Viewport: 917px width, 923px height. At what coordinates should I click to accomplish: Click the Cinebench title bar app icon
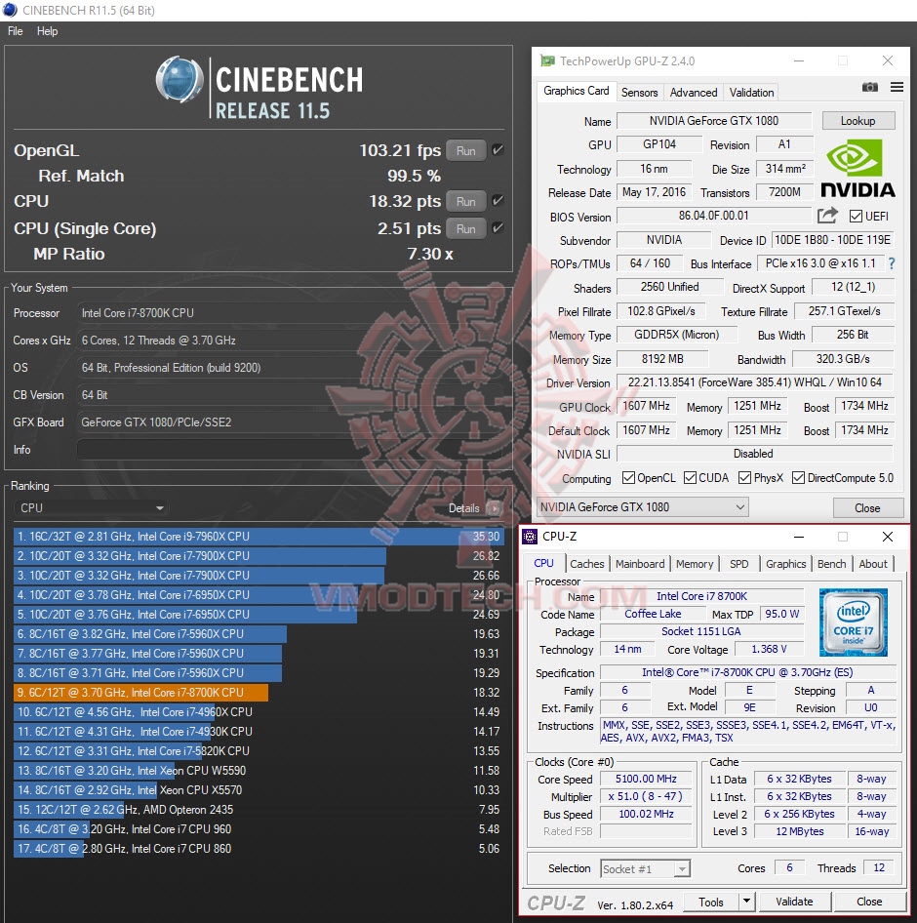point(10,10)
